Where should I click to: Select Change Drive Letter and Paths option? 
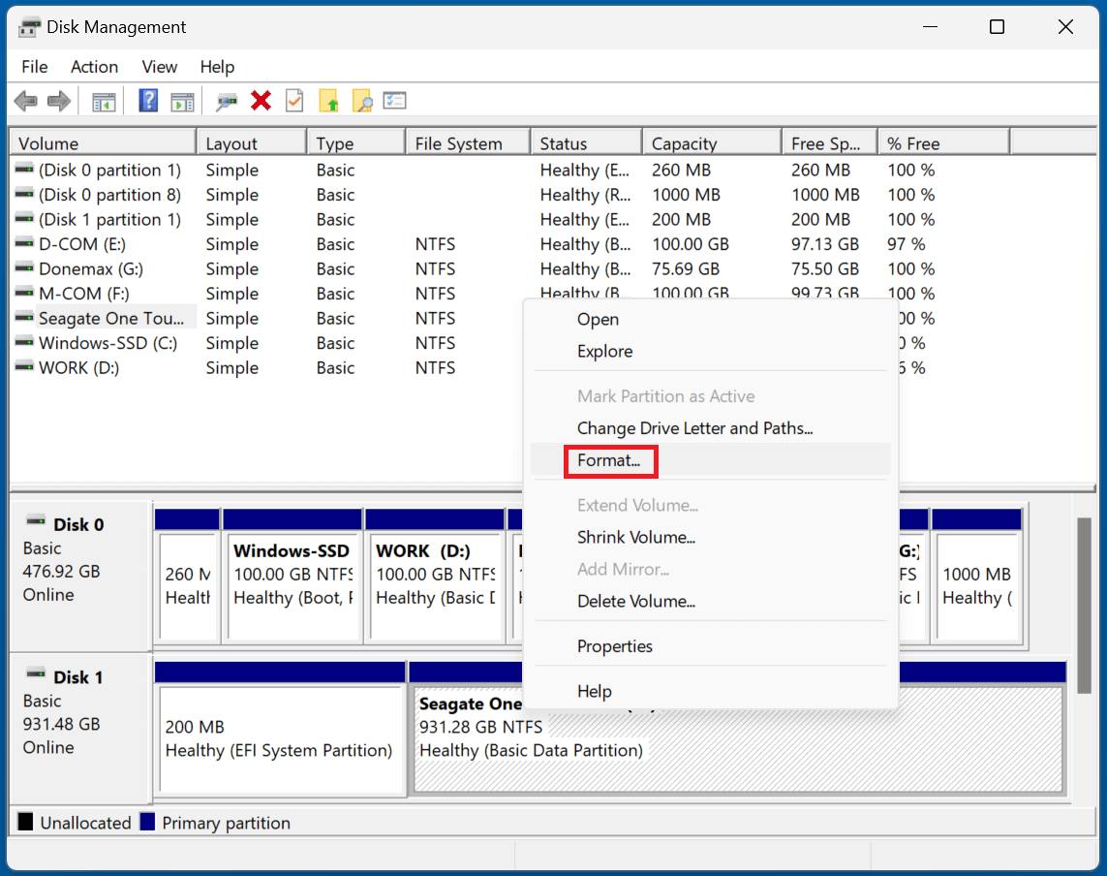(x=694, y=428)
